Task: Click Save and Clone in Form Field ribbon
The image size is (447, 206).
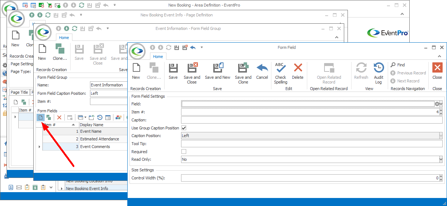Action: click(x=243, y=73)
